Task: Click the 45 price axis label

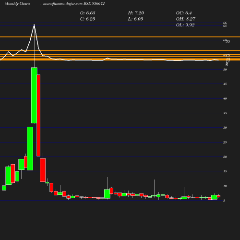Action: 225,84
